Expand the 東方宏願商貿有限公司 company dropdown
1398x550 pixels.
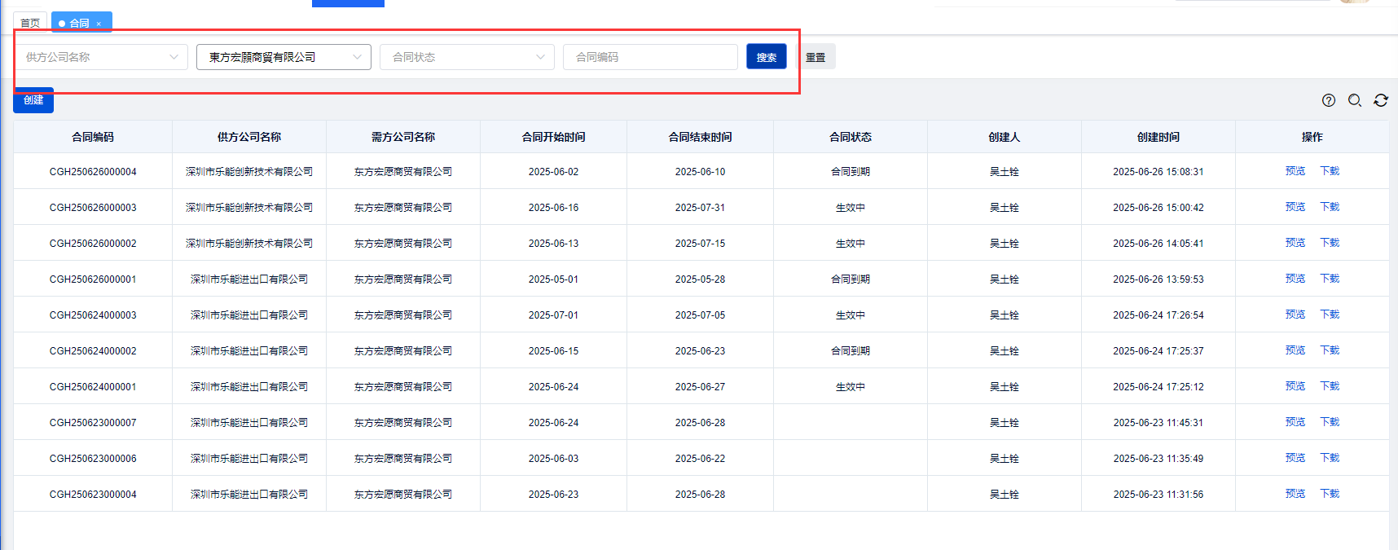pyautogui.click(x=284, y=57)
